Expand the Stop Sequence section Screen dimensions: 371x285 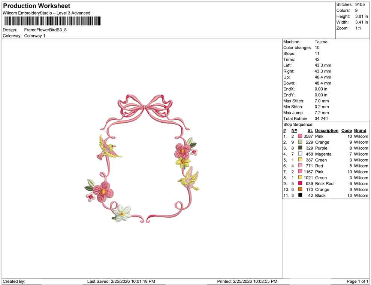point(298,124)
